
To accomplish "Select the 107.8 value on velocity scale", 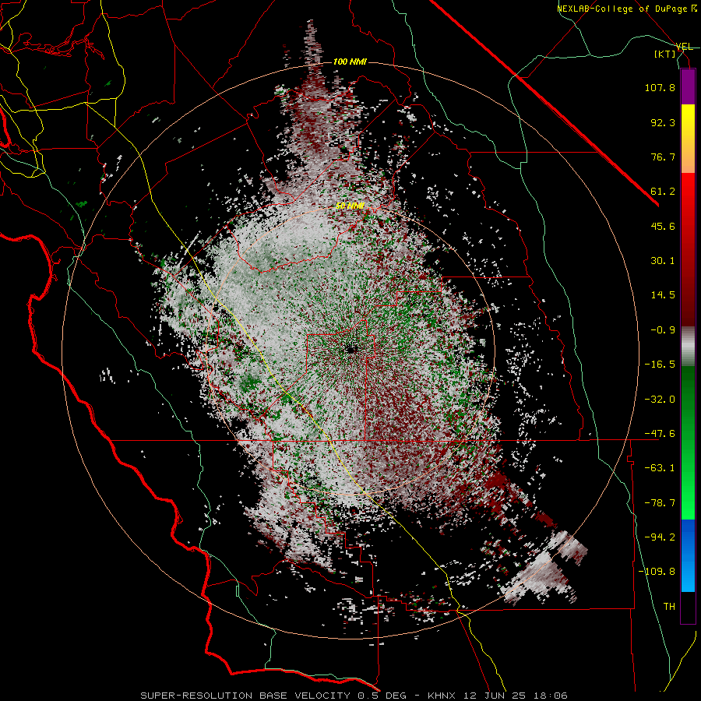I will tap(660, 87).
